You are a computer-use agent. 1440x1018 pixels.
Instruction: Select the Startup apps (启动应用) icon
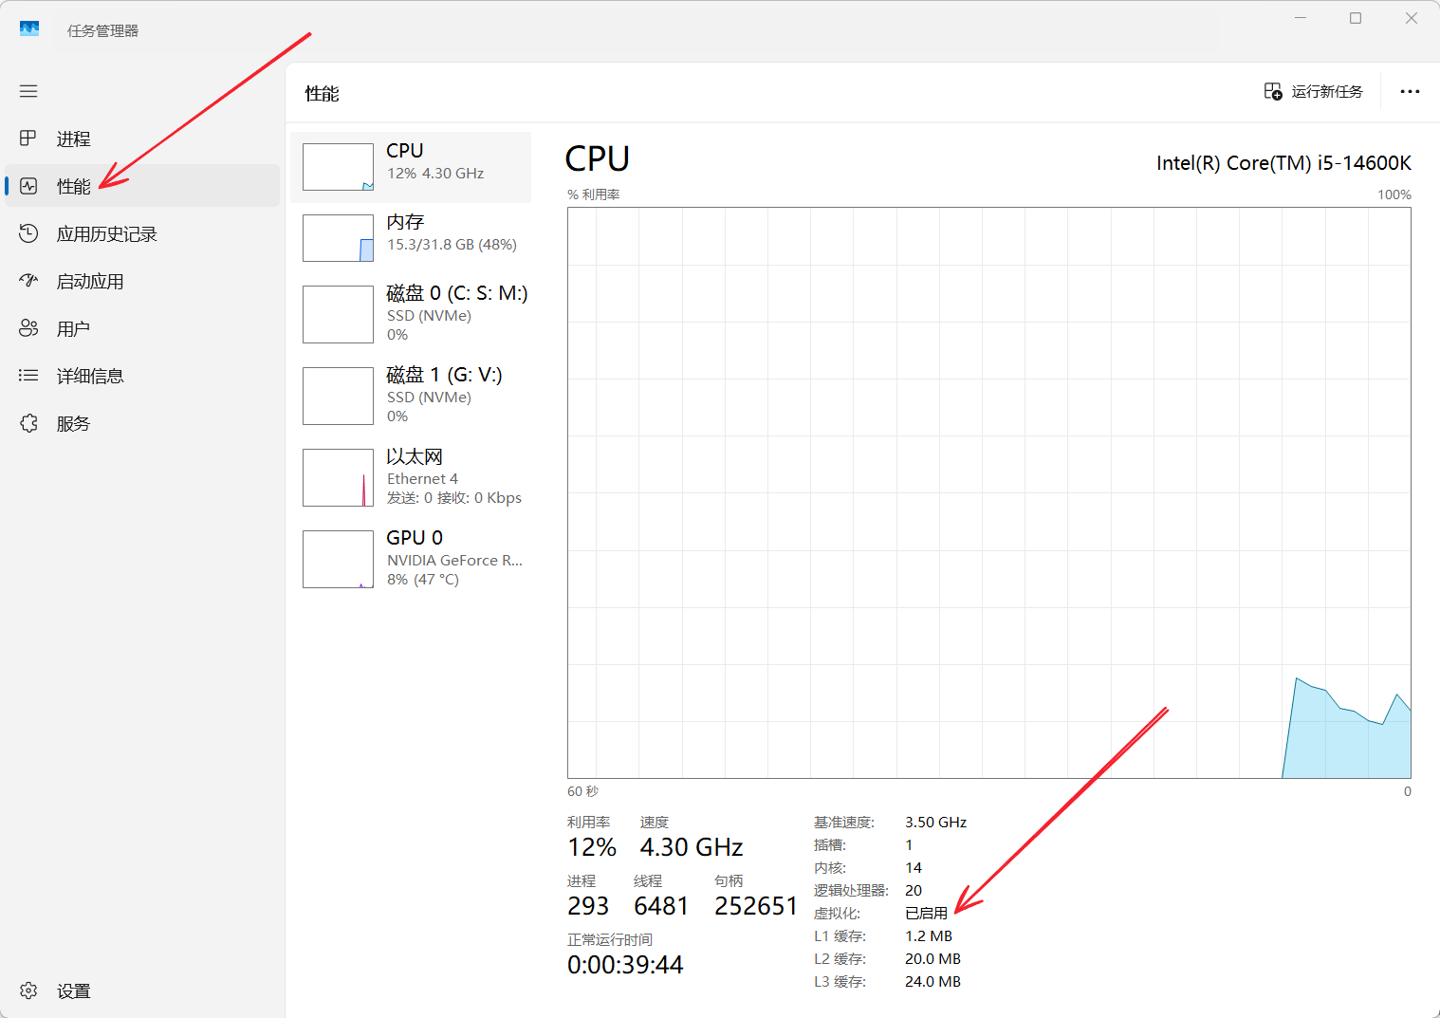click(x=28, y=281)
